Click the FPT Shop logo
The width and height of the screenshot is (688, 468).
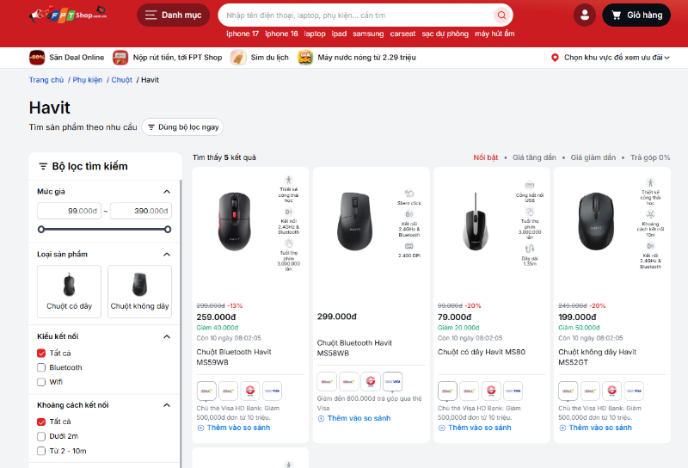point(68,15)
